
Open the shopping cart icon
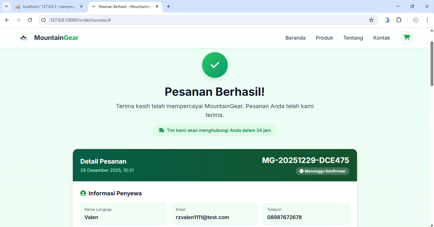coord(407,37)
